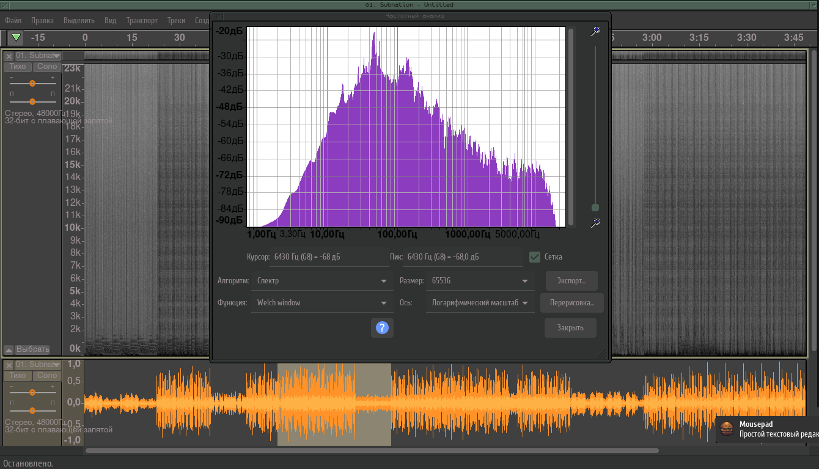Click the Частотный анализ dialog title
The width and height of the screenshot is (819, 469).
(x=414, y=16)
